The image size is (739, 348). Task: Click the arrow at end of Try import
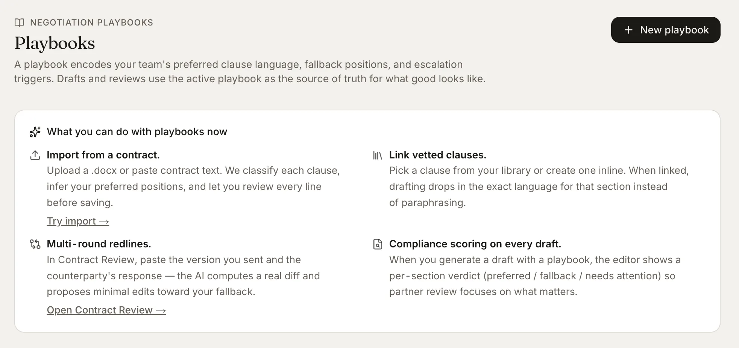click(x=104, y=221)
